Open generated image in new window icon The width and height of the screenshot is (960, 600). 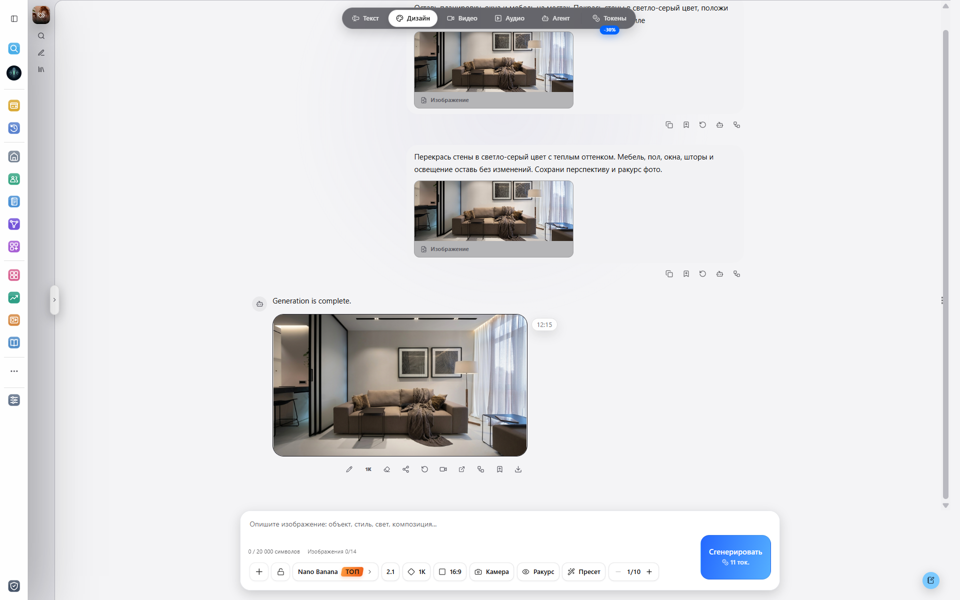point(462,469)
